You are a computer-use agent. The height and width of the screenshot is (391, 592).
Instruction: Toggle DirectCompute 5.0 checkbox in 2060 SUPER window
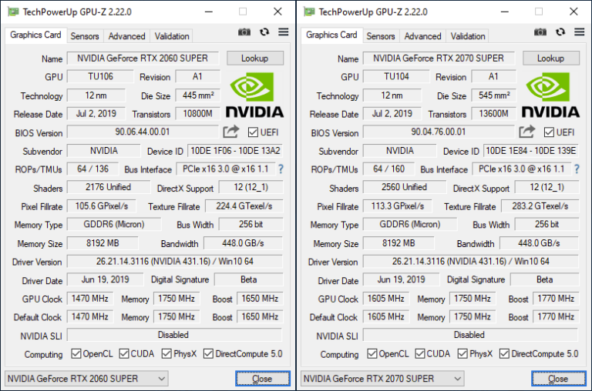point(208,354)
